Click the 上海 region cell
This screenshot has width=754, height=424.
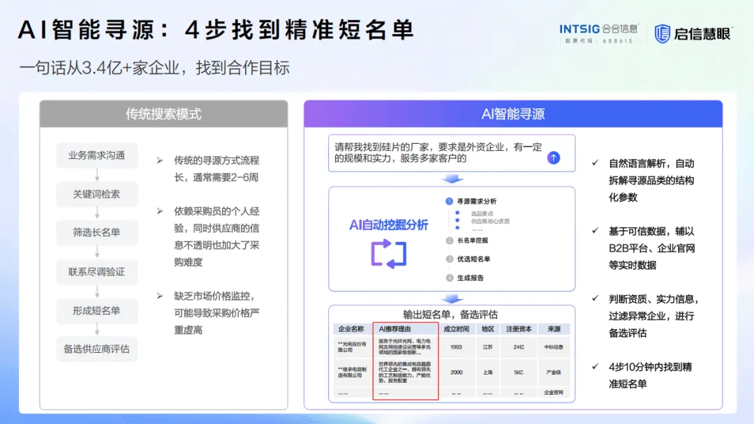click(487, 372)
